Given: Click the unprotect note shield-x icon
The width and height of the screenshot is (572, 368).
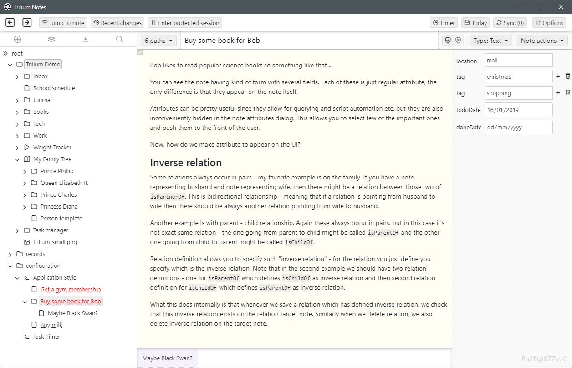Looking at the screenshot, I should [458, 41].
